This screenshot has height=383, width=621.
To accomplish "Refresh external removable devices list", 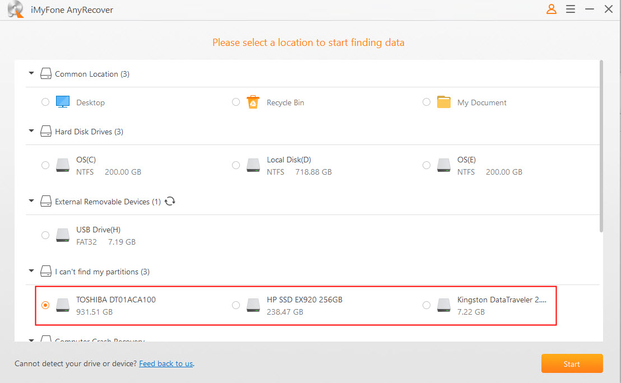I will [x=170, y=201].
